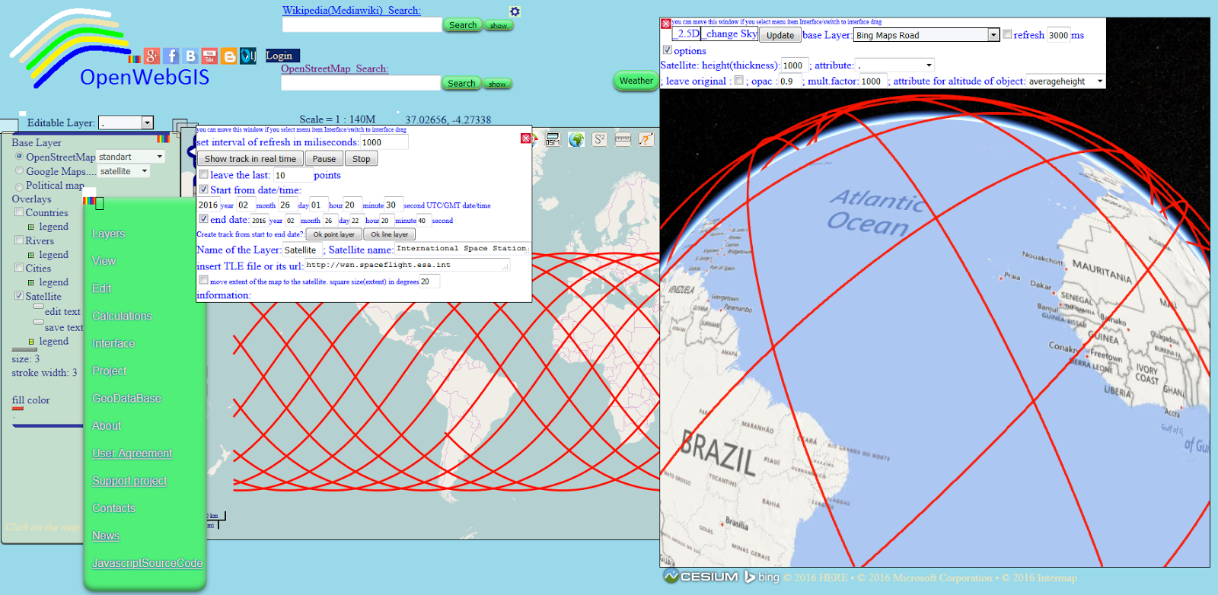Open the Interface menu item
Image resolution: width=1218 pixels, height=595 pixels.
point(113,343)
